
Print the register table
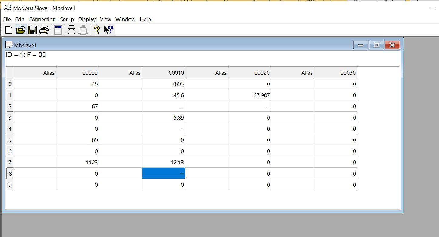44,30
